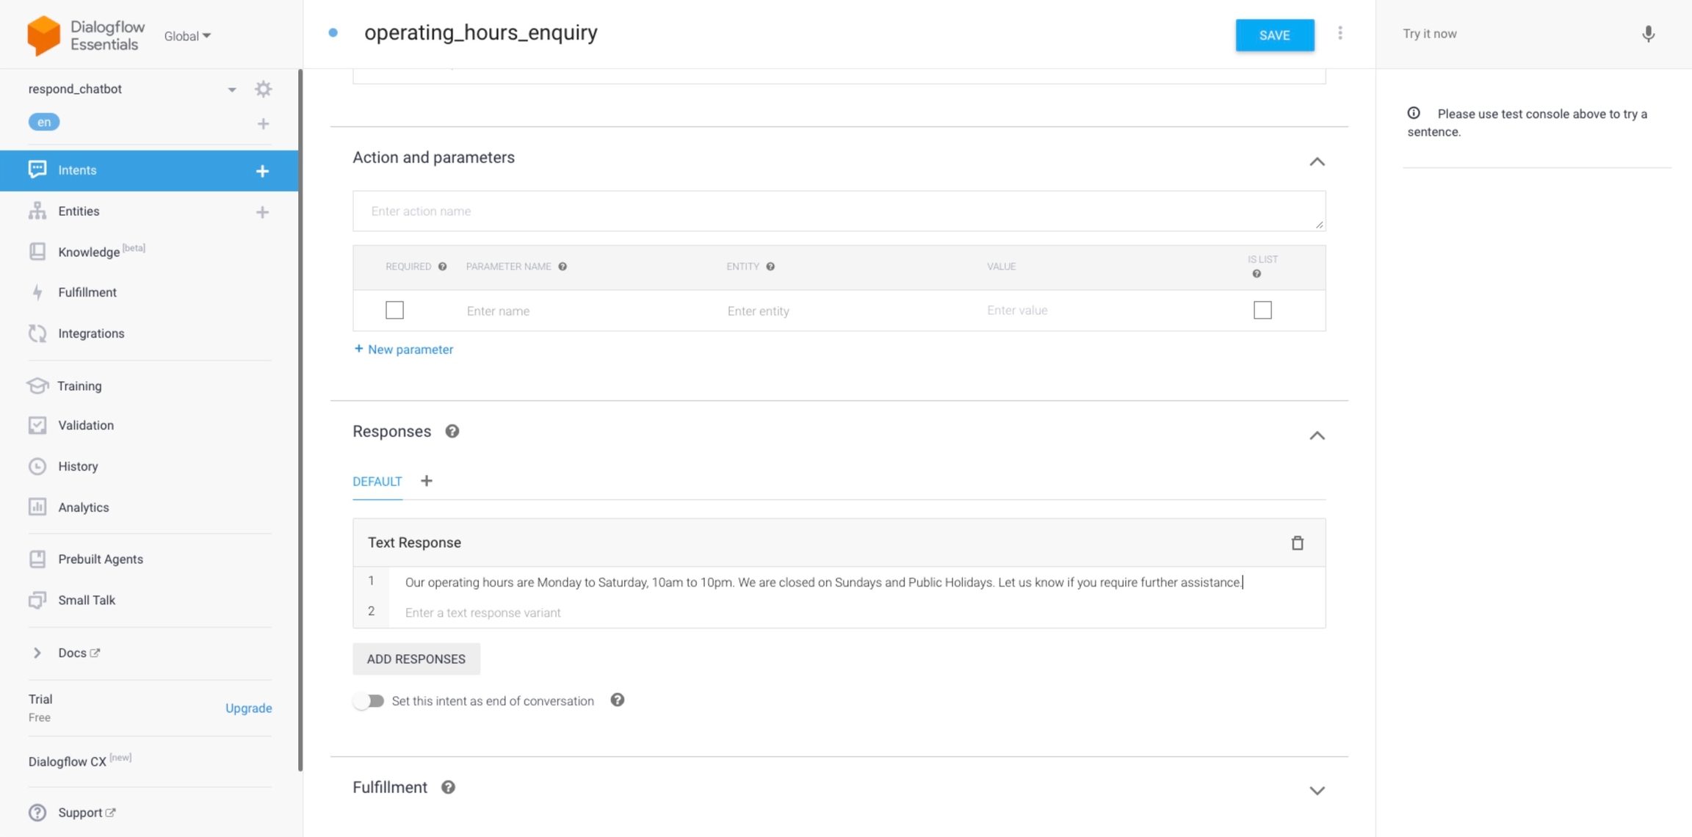View Training data
Screen dimensions: 1692x837
[79, 385]
